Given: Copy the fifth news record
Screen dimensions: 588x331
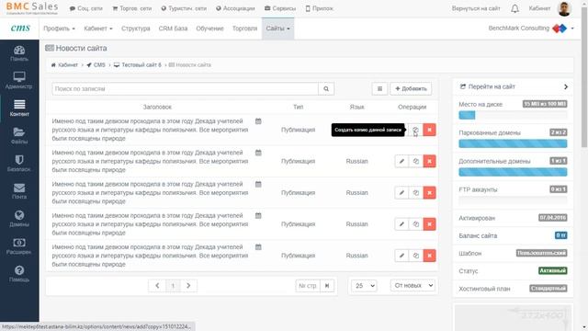Looking at the screenshot, I should click(x=416, y=256).
